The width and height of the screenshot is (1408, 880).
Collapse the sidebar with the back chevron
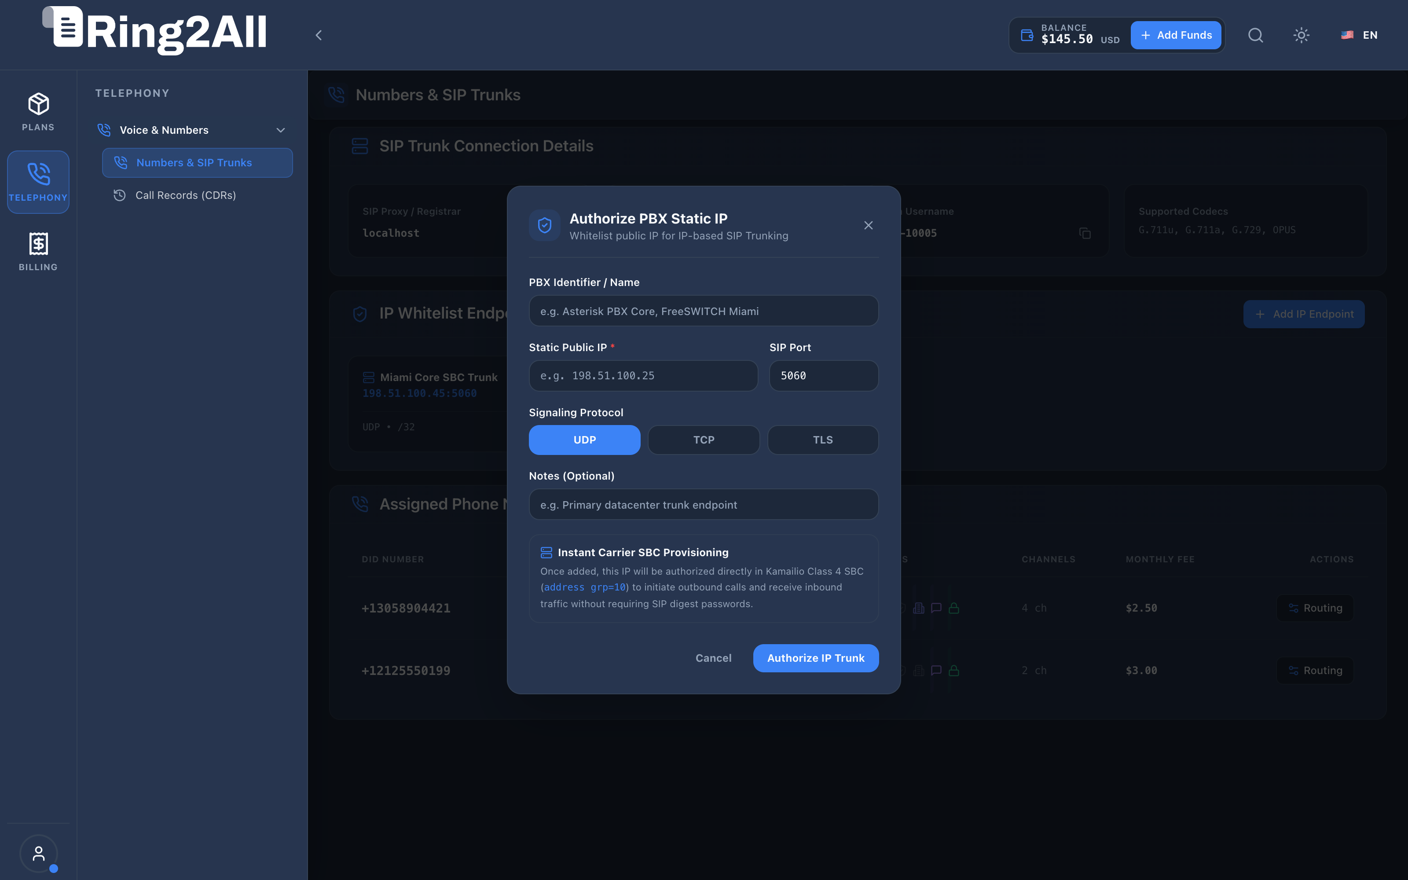click(318, 35)
